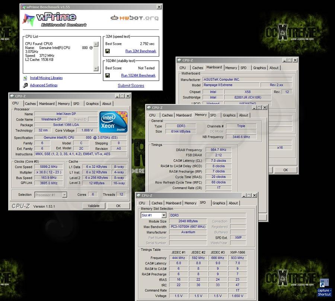Click the Manufacturer value Avantium
335x301 pixels.
188,232
